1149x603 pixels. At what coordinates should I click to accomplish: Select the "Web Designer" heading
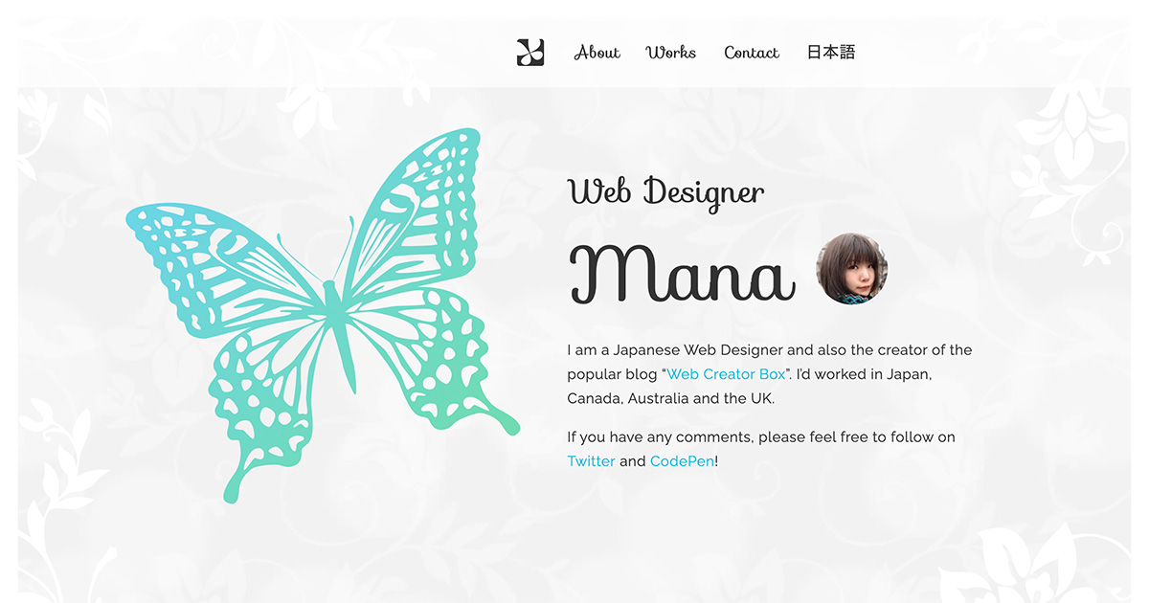666,191
